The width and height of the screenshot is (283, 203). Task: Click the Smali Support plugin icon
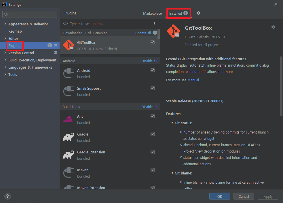pos(69,91)
